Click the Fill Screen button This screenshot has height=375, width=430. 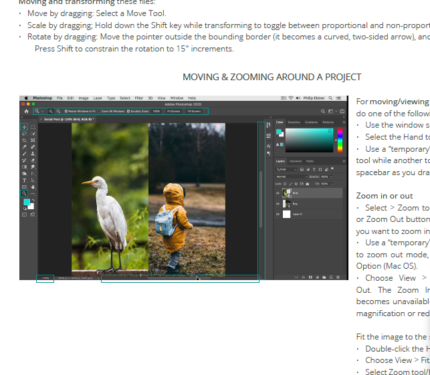coord(194,111)
